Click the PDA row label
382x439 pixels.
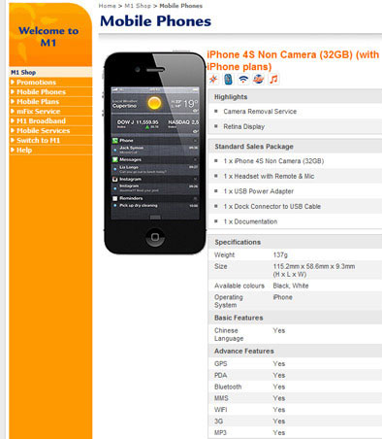(220, 375)
